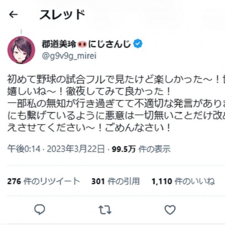This screenshot has width=225, height=225.
Task: Click the 2023年3月22日 date
Action: tap(76, 149)
